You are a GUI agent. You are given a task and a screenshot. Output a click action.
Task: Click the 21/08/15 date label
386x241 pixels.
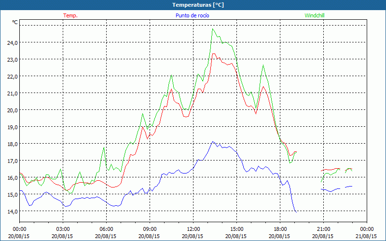click(x=366, y=236)
